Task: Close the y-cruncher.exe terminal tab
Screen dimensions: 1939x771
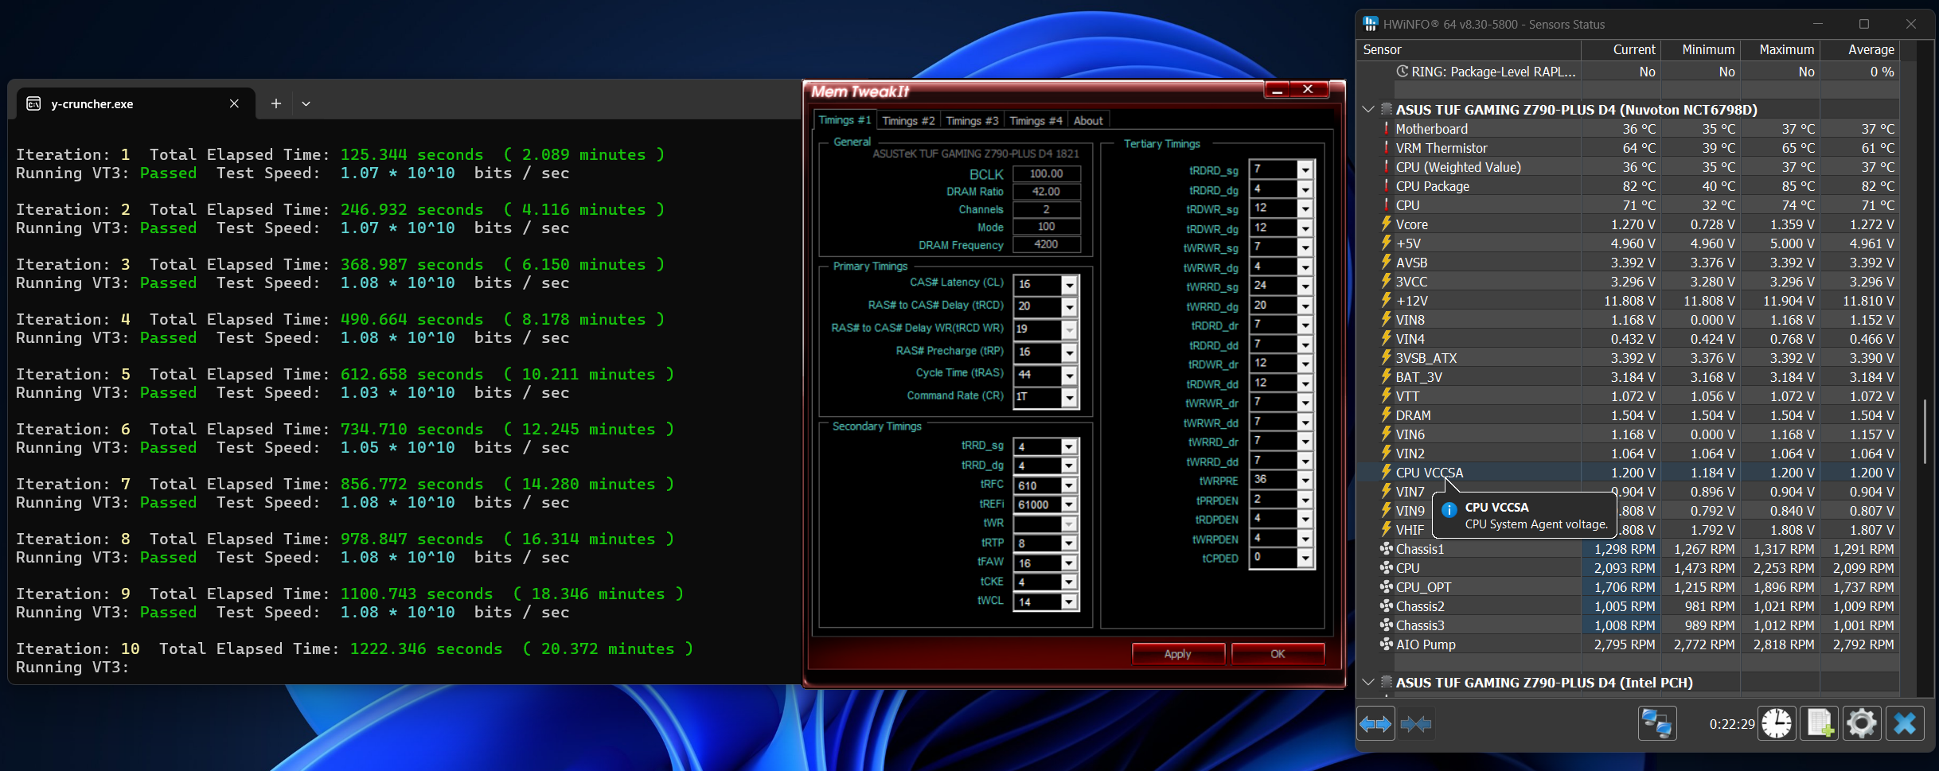Action: [234, 103]
